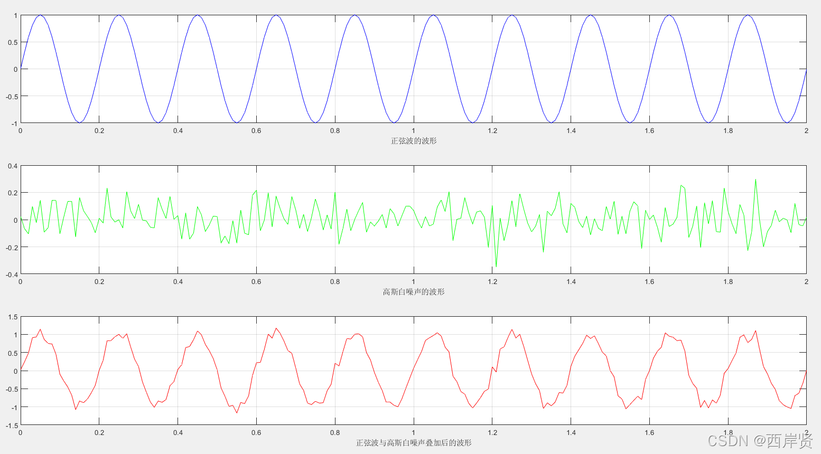Image resolution: width=821 pixels, height=454 pixels.
Task: Select the blue sine wave axes
Action: (x=414, y=69)
